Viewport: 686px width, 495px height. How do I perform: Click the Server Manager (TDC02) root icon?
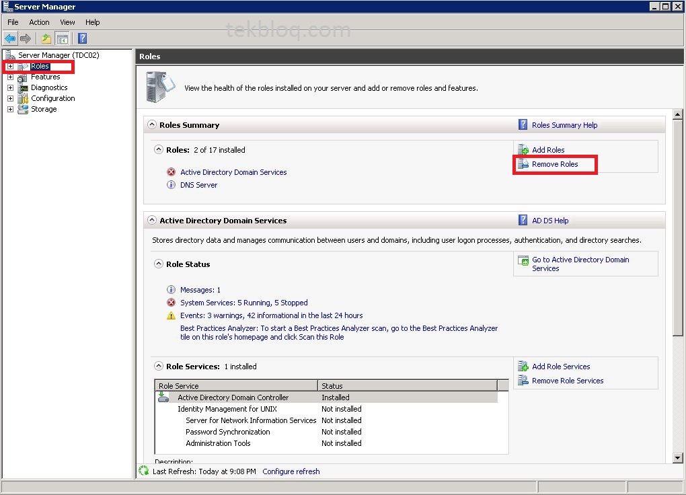[10, 54]
